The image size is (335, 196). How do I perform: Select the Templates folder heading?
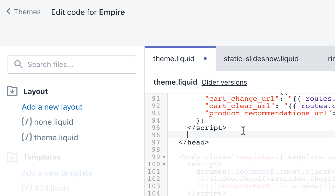42,157
